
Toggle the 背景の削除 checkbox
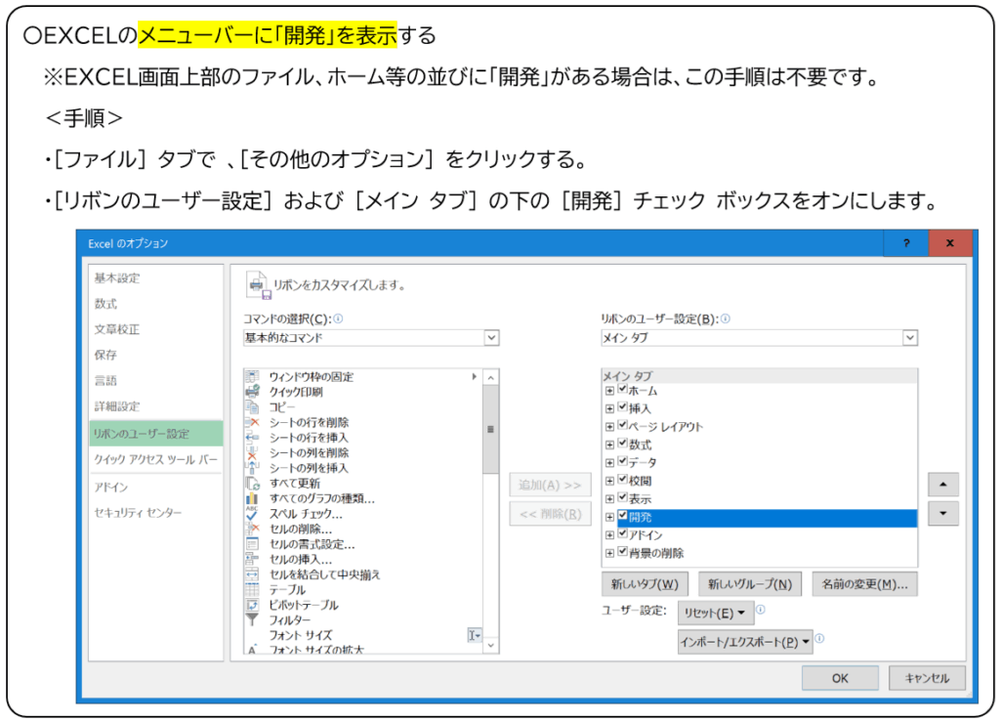[622, 553]
